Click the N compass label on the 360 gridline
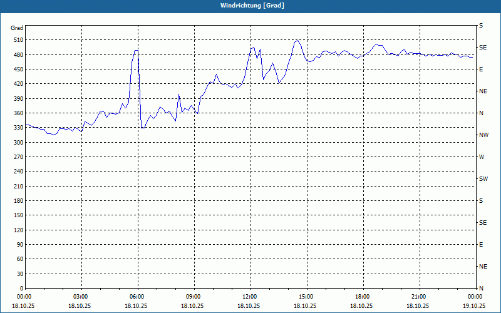The width and height of the screenshot is (501, 313). coord(482,113)
